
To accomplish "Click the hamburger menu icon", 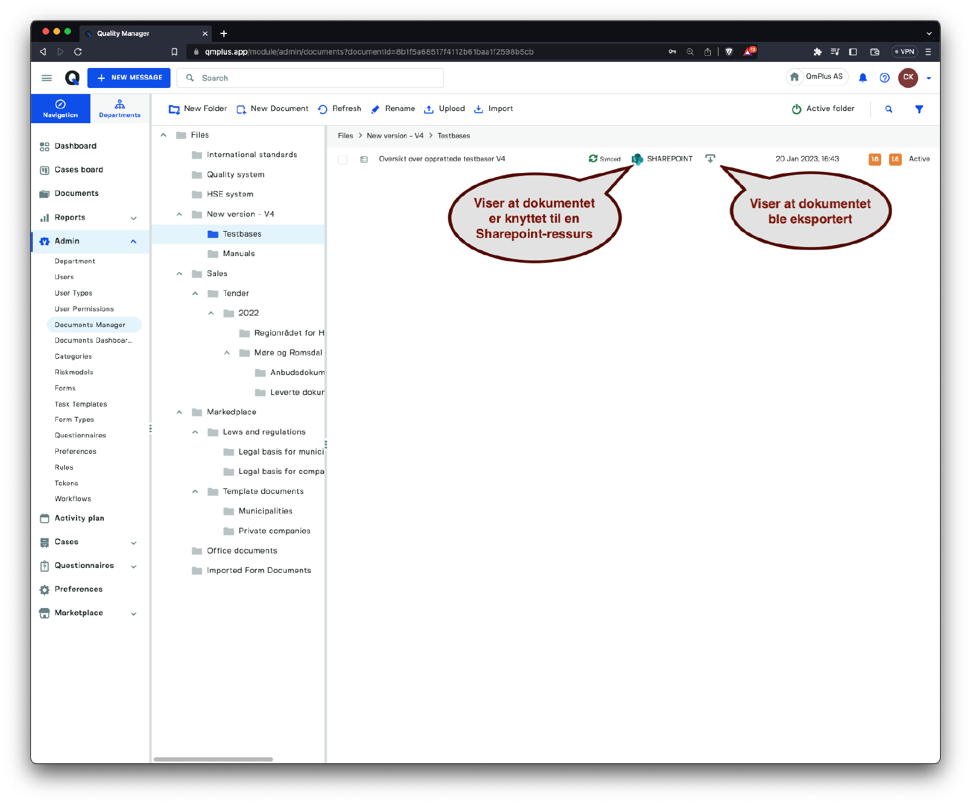I will pyautogui.click(x=47, y=78).
